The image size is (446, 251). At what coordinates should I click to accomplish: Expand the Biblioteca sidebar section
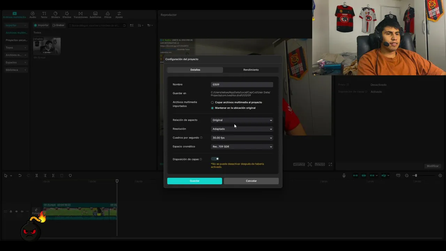(16, 70)
